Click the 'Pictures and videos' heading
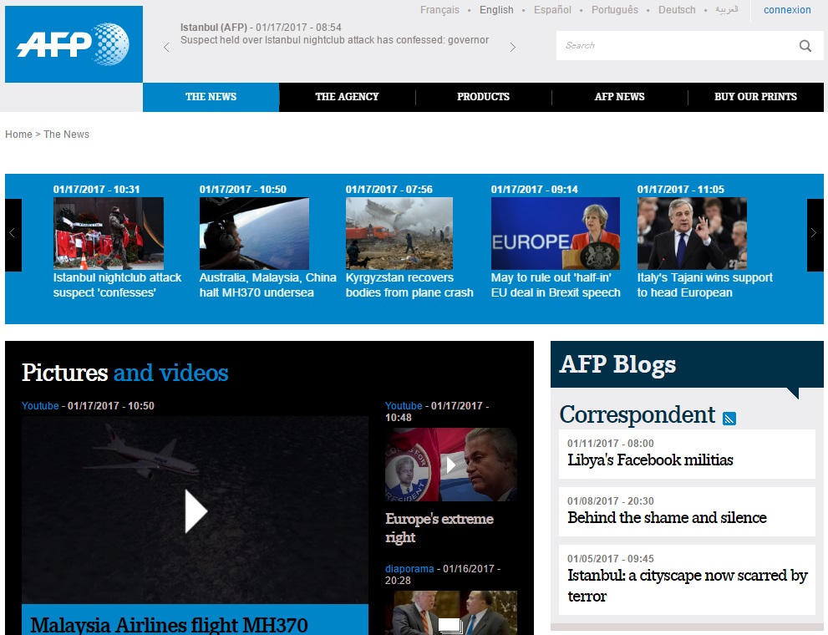This screenshot has height=635, width=828. [x=125, y=373]
